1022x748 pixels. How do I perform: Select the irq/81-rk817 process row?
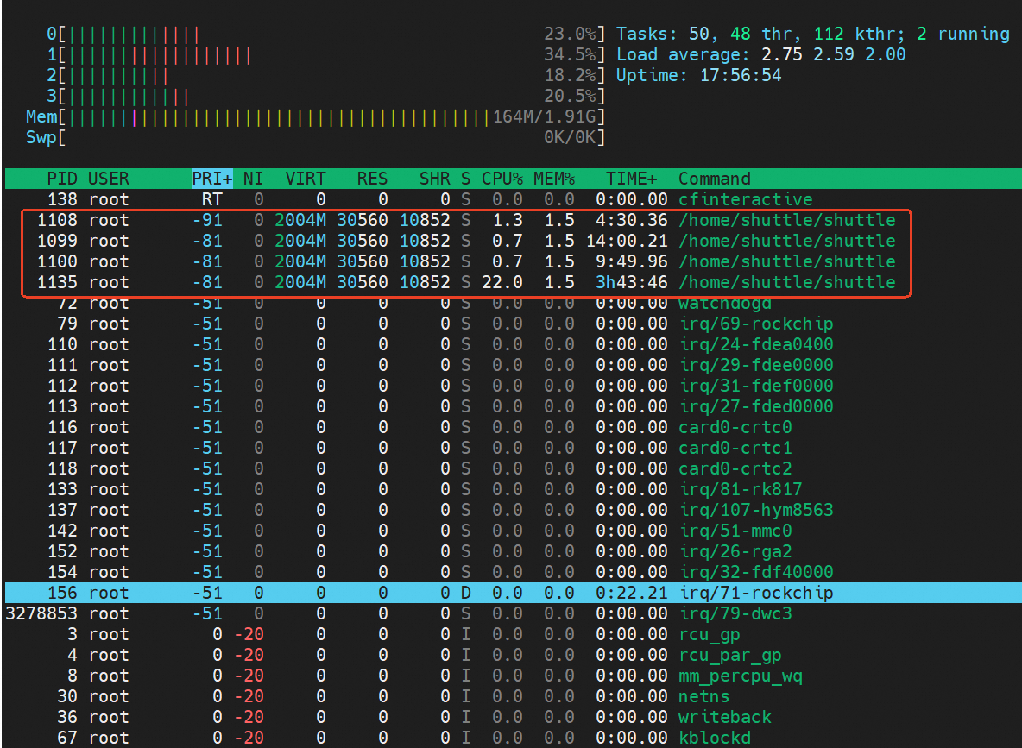tap(513, 489)
